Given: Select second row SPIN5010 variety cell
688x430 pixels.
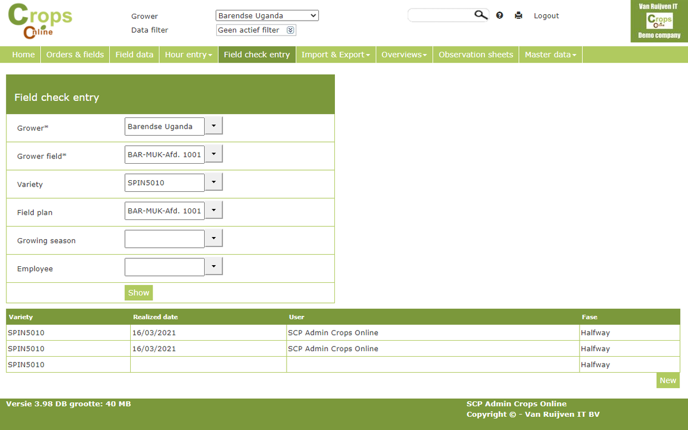Looking at the screenshot, I should 68,349.
